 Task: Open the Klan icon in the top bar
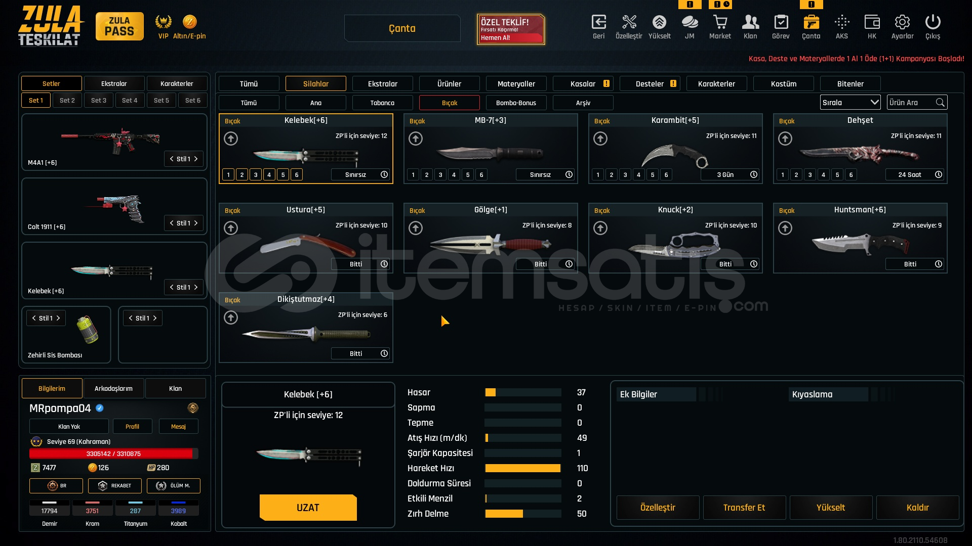click(x=750, y=23)
